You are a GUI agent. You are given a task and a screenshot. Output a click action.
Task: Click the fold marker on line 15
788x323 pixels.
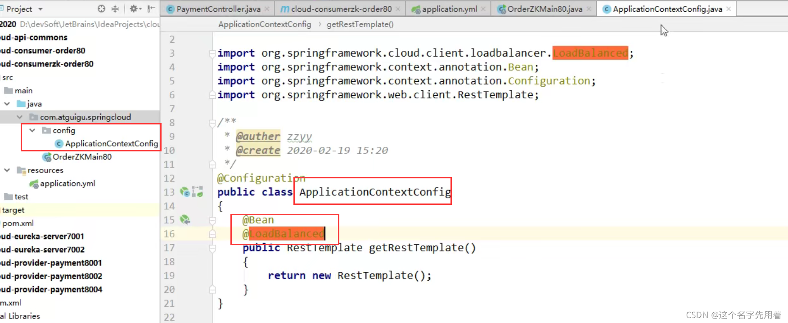click(x=212, y=220)
